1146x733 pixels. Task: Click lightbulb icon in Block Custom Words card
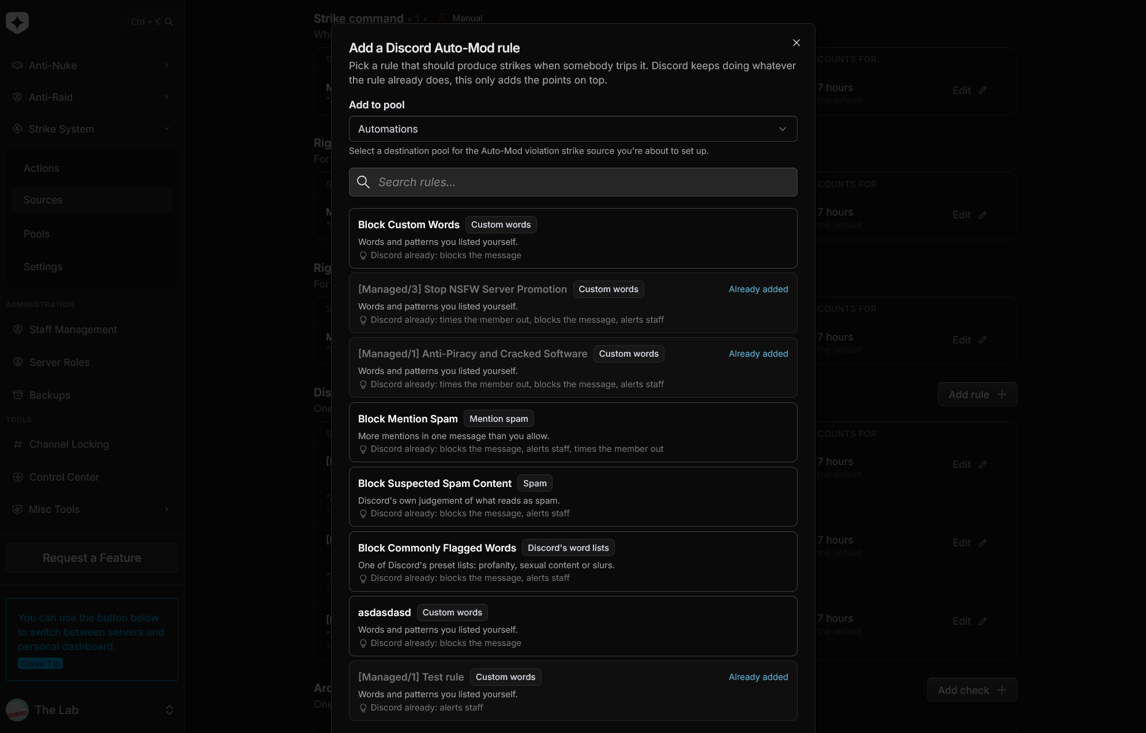click(x=363, y=255)
